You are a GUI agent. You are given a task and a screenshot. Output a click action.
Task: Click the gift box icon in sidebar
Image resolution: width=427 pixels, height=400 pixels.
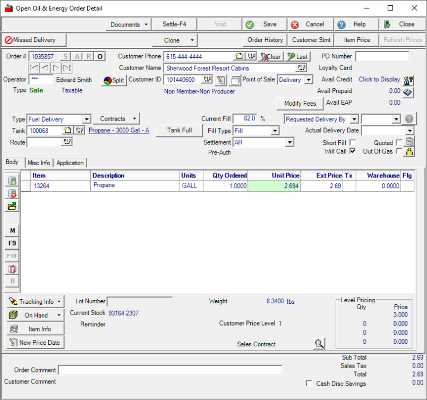(12, 269)
